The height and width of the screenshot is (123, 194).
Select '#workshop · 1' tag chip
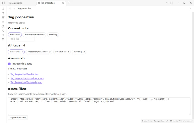click(x=62, y=52)
